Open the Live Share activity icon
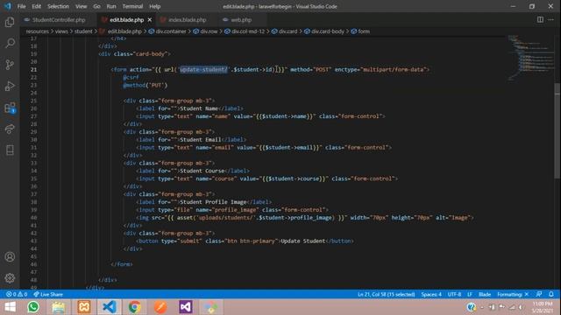 tap(10, 129)
